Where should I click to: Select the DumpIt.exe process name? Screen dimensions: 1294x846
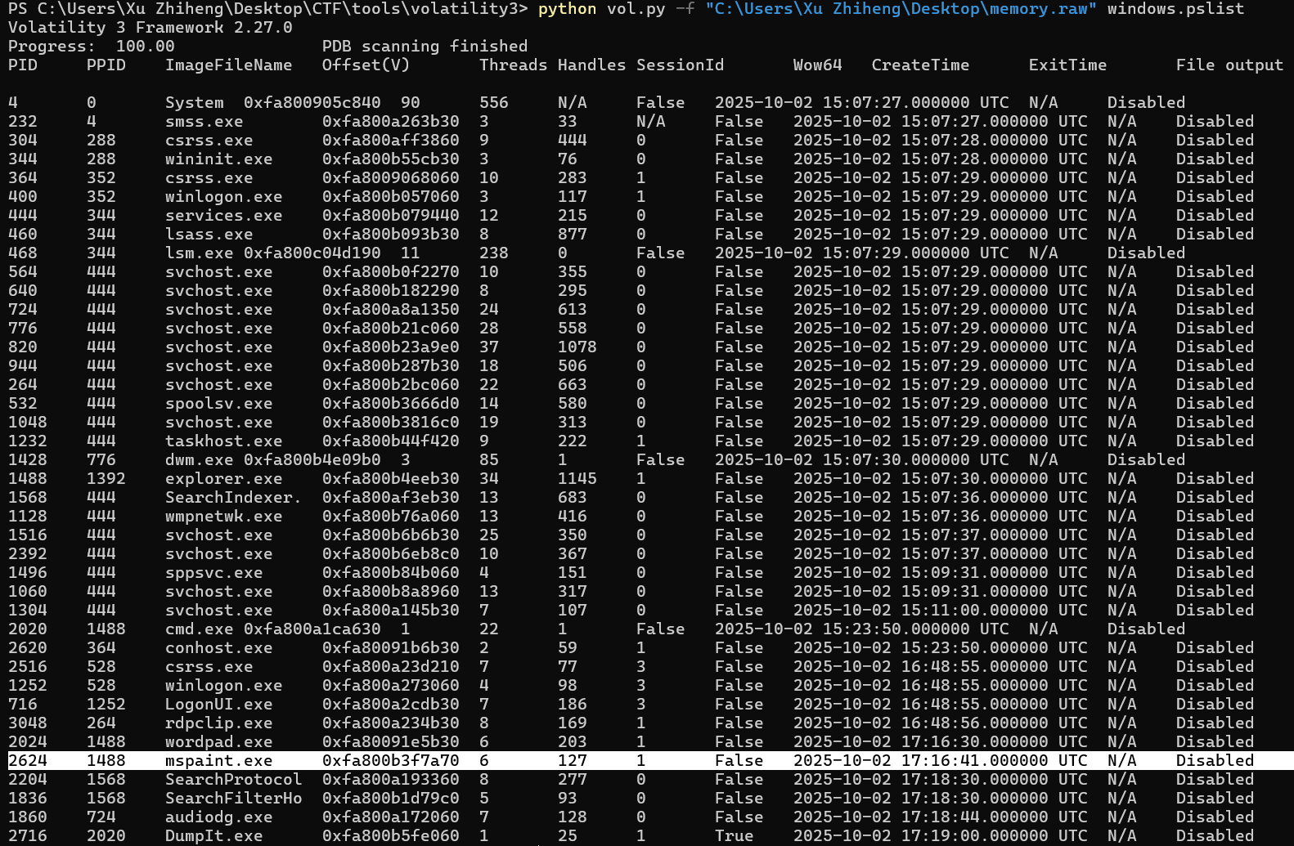pyautogui.click(x=213, y=836)
